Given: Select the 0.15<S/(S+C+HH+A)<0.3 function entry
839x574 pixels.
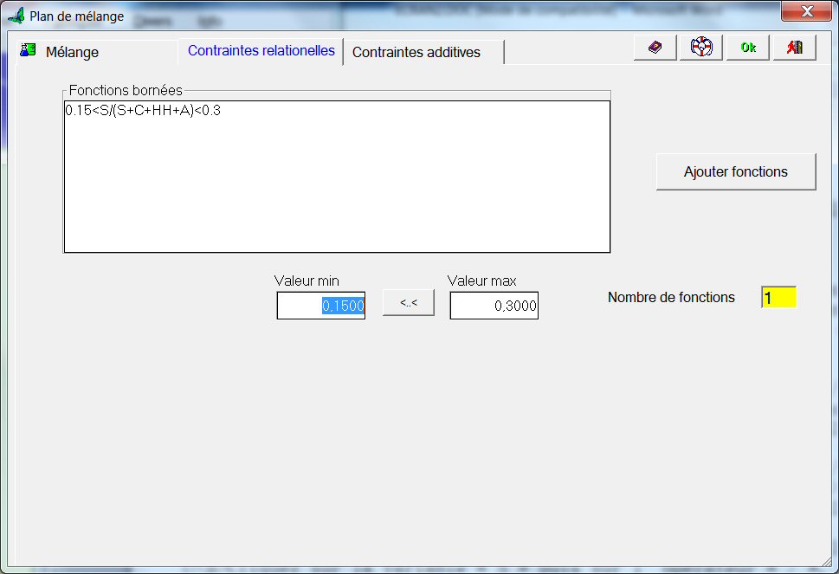Looking at the screenshot, I should coord(143,111).
